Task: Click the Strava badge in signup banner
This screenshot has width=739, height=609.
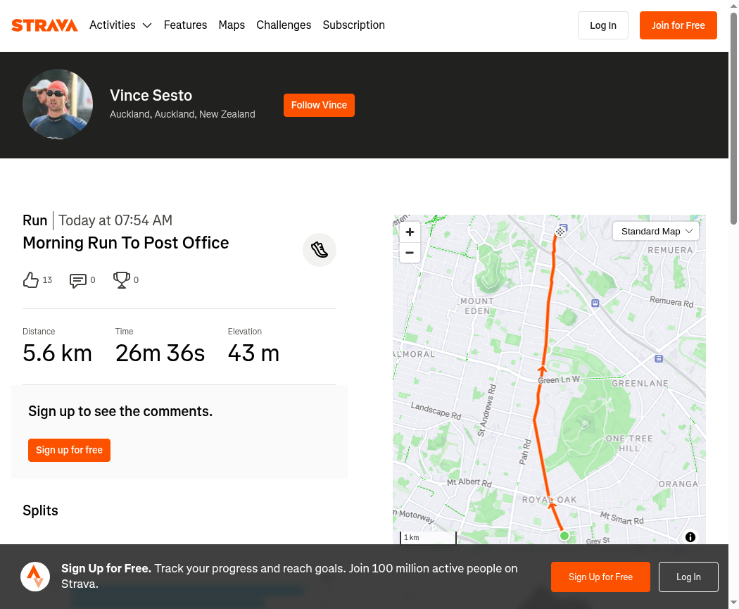Action: [x=35, y=577]
